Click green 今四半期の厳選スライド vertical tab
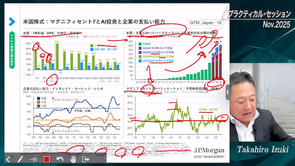 pos(12,50)
